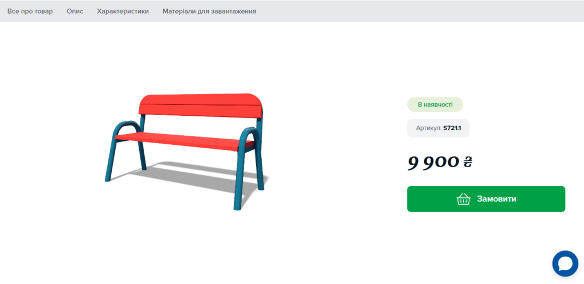Image resolution: width=584 pixels, height=284 pixels.
Task: Click the green Замовити button
Action: (486, 199)
